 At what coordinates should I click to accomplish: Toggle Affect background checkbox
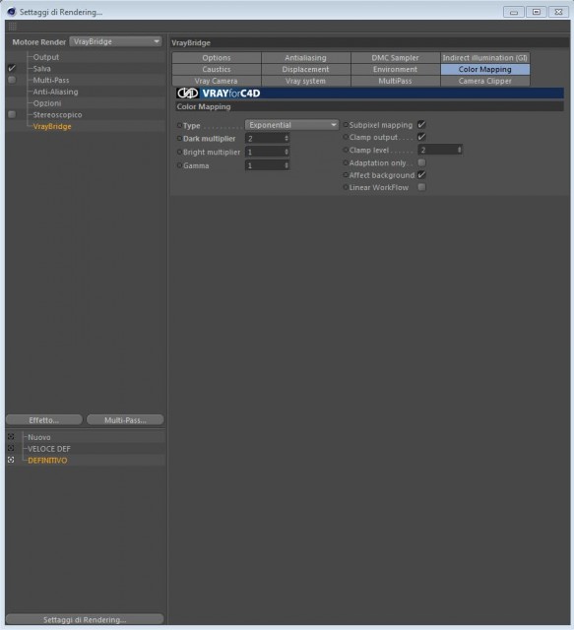(x=421, y=175)
